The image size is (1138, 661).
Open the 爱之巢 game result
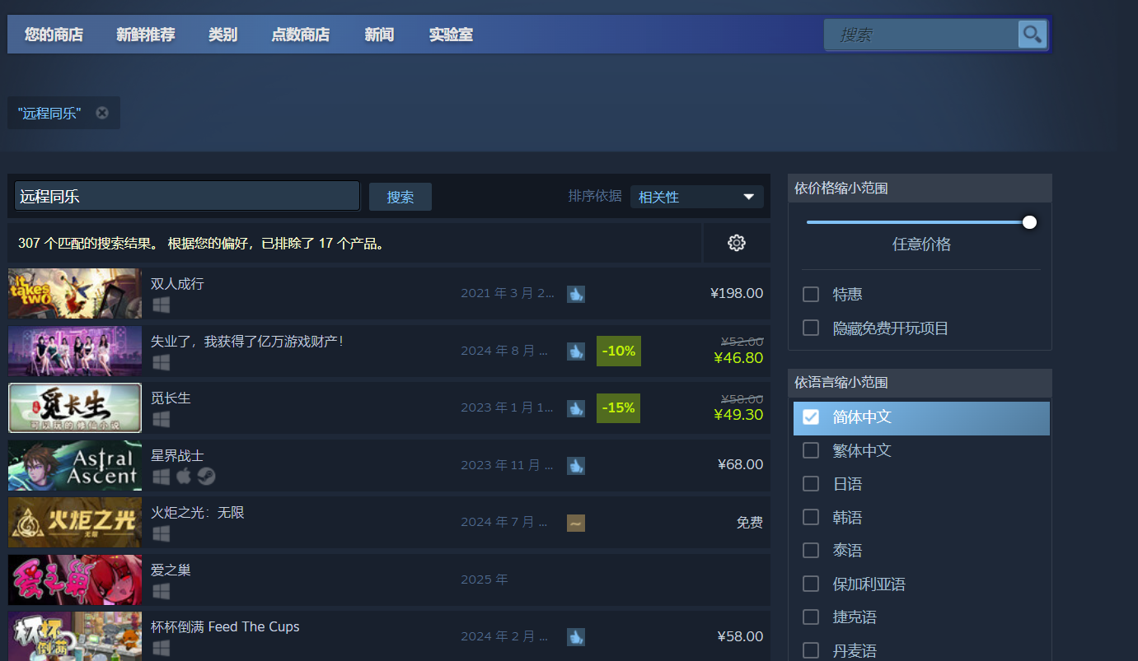pyautogui.click(x=389, y=580)
